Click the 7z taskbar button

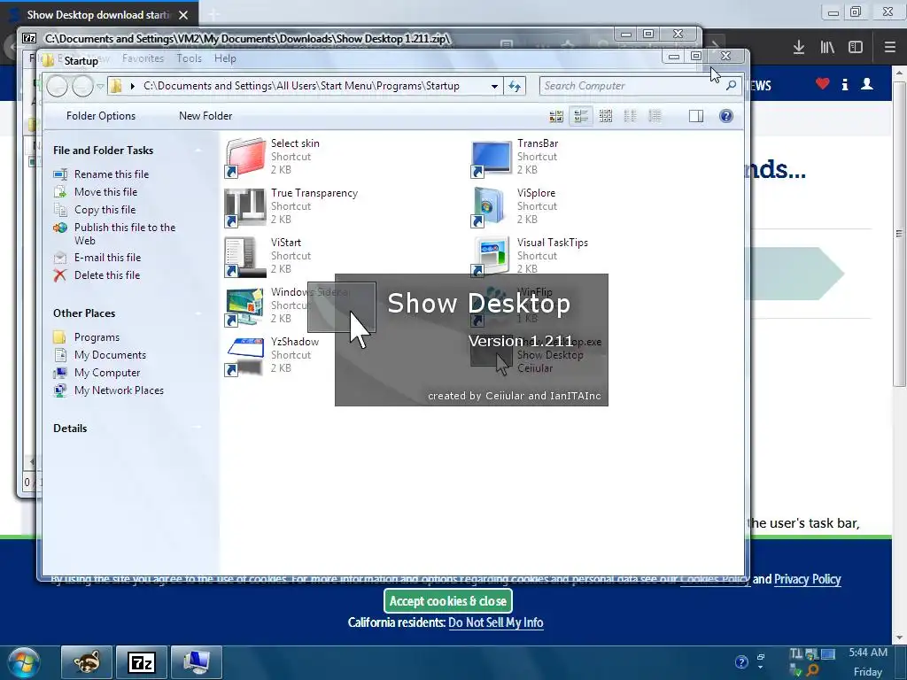142,662
